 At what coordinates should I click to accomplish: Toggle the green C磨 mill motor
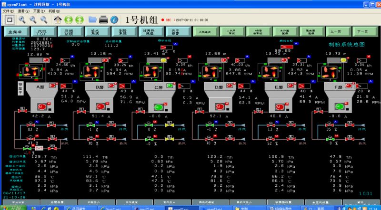pyautogui.click(x=160, y=106)
